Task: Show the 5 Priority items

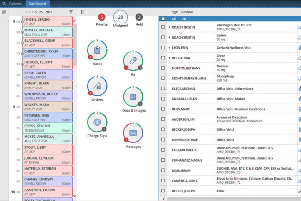Action: (x=102, y=17)
